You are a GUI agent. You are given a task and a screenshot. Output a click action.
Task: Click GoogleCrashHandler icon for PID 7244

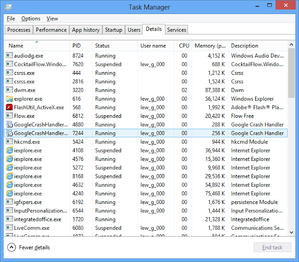point(9,133)
